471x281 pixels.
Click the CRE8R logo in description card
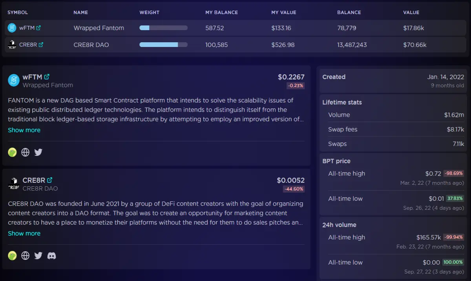click(14, 184)
